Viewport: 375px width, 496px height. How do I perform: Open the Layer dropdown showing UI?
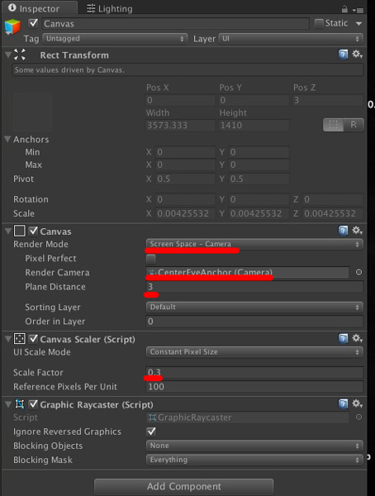[291, 39]
